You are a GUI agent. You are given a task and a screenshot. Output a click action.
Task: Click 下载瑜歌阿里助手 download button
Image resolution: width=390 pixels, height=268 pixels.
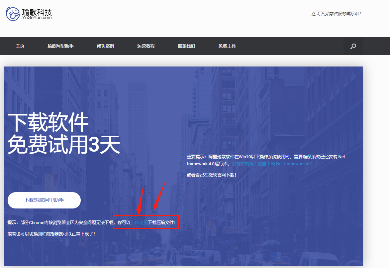44,200
